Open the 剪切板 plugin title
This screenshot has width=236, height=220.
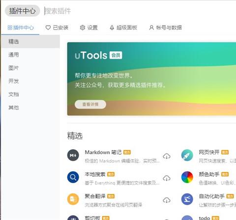pyautogui.click(x=92, y=218)
